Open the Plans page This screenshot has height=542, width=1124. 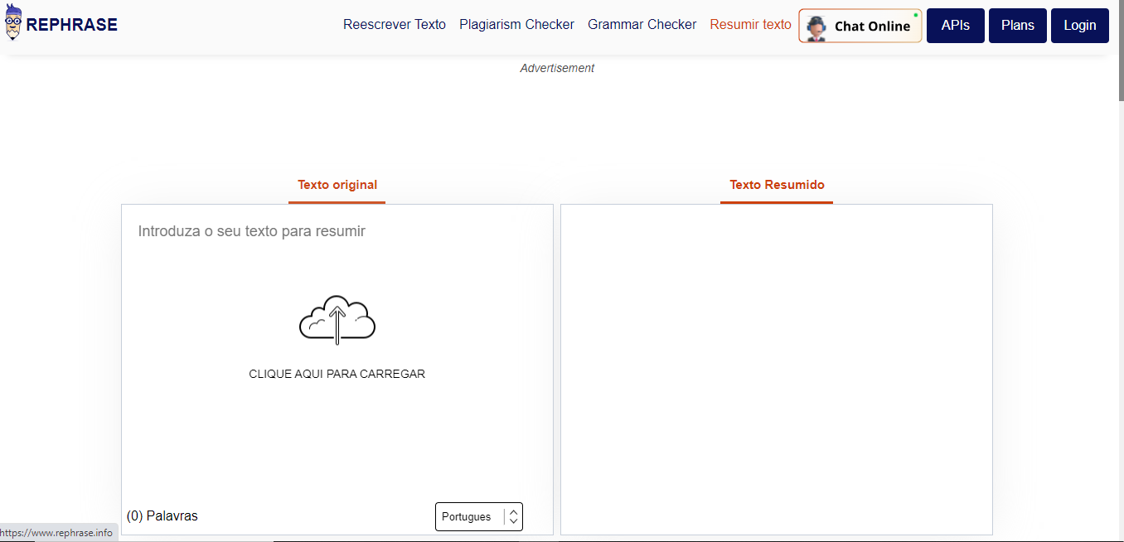tap(1017, 26)
